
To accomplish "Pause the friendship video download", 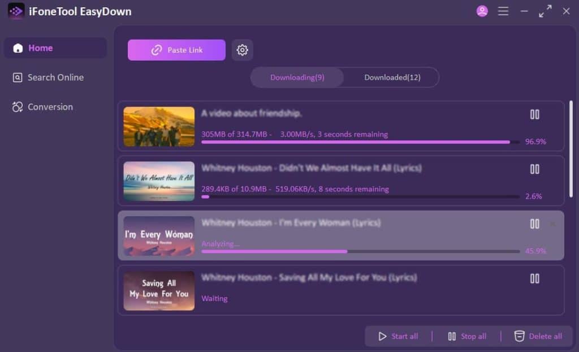I will (x=534, y=114).
